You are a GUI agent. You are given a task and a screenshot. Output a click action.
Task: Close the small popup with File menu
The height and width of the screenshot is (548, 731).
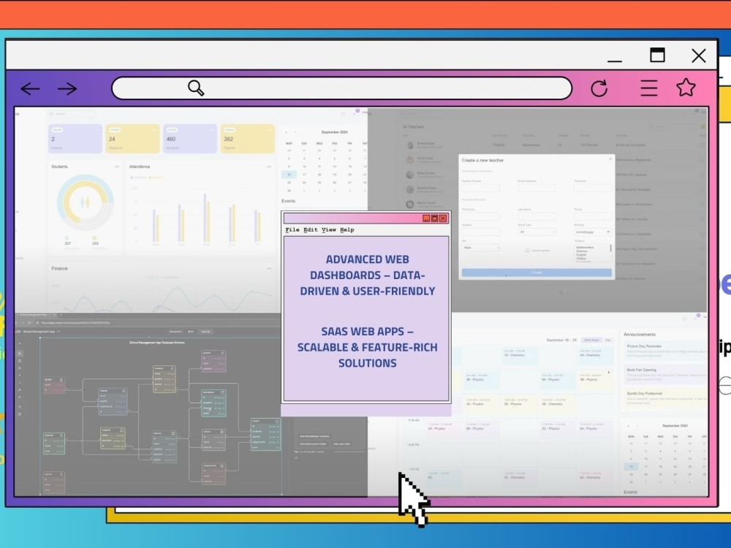pyautogui.click(x=443, y=218)
